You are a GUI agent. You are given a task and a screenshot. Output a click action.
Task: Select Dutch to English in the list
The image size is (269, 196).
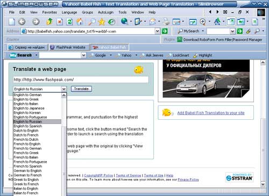coord(37,130)
